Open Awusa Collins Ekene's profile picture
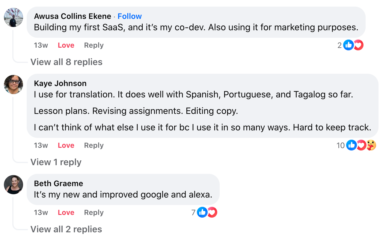This screenshot has height=238, width=386. tap(13, 17)
